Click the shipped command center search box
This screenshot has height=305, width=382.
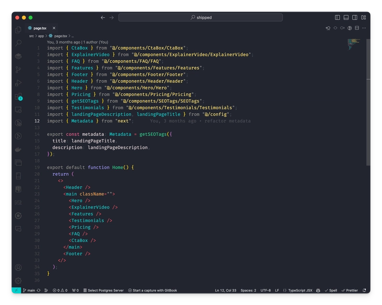click(x=201, y=17)
